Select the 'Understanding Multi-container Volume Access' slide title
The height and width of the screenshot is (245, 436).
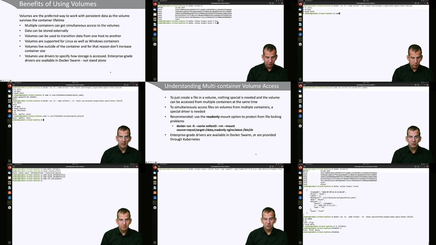pyautogui.click(x=222, y=86)
